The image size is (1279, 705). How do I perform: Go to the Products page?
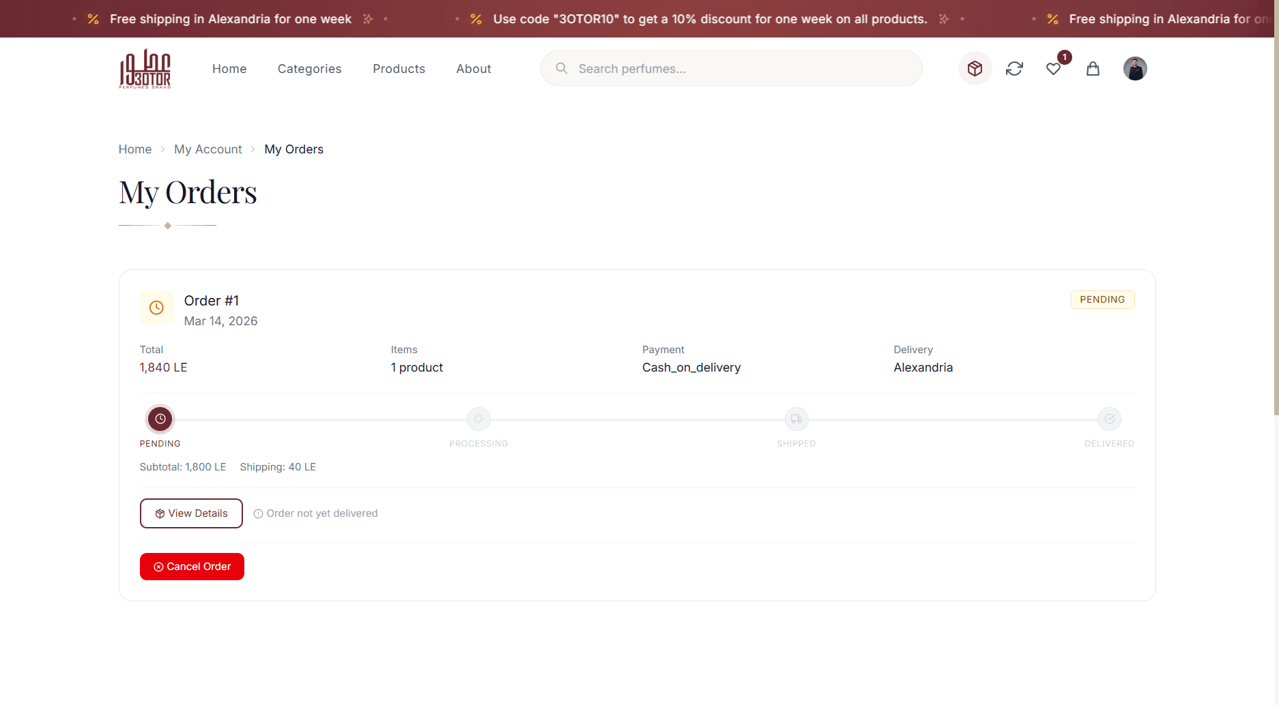[399, 69]
